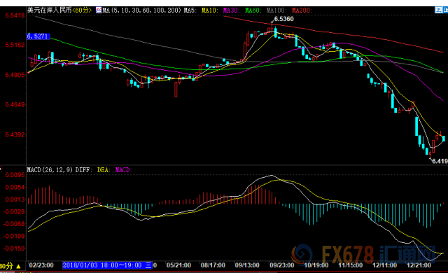
Task: Click the 0.0013 MACD axis value
Action: coord(15,199)
